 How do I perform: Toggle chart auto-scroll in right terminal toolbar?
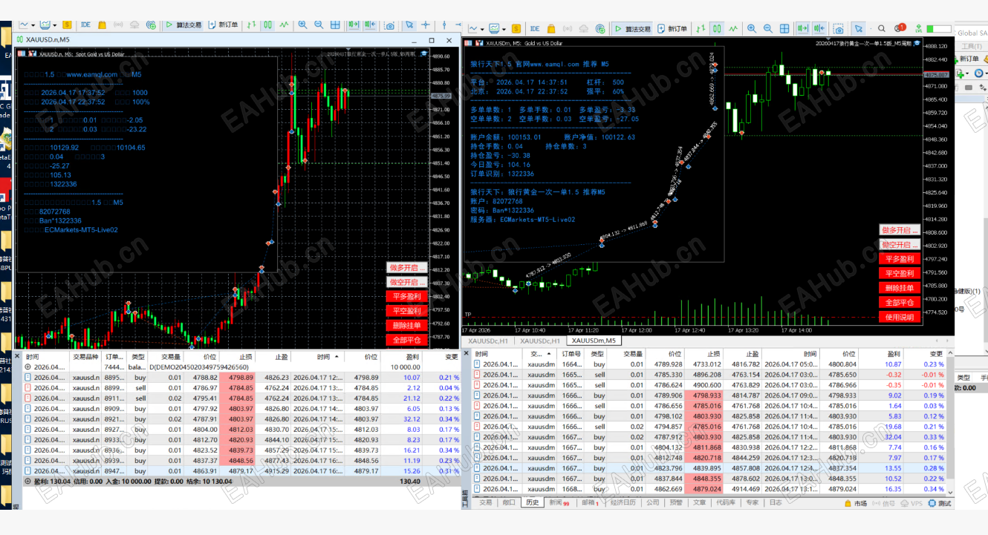pos(803,29)
